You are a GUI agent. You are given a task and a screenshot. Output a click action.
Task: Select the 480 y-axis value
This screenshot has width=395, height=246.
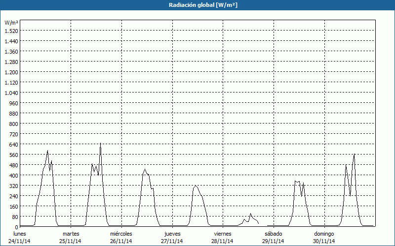[x=15, y=165]
